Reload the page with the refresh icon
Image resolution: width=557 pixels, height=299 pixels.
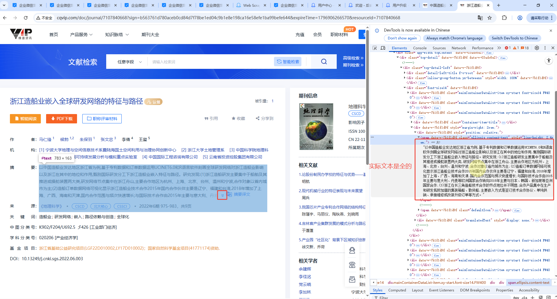tap(26, 18)
